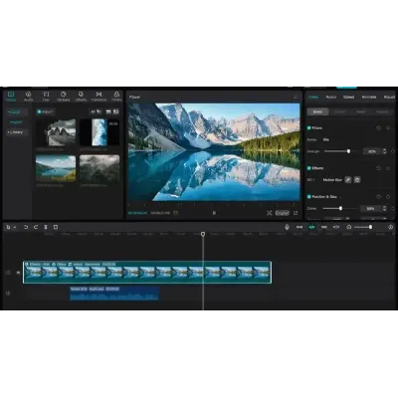
Task: Add keyframe for Filters section
Action: click(388, 128)
